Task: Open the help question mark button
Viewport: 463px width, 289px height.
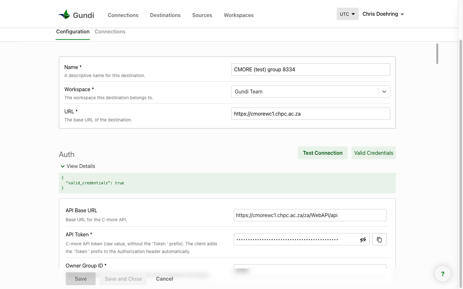Action: tap(443, 274)
